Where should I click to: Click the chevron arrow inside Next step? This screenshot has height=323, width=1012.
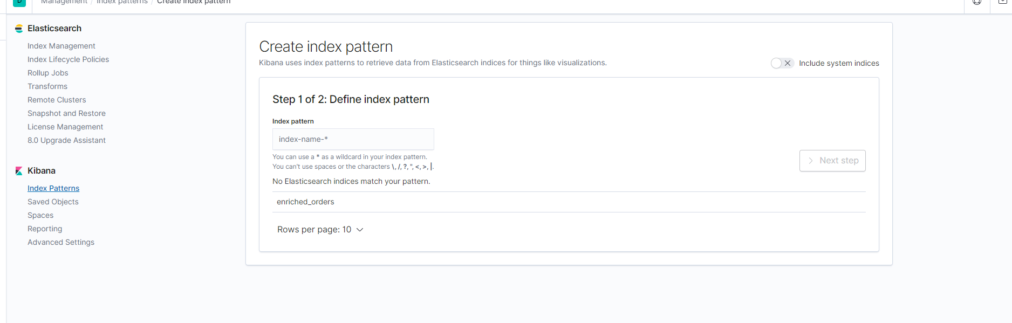click(x=810, y=161)
